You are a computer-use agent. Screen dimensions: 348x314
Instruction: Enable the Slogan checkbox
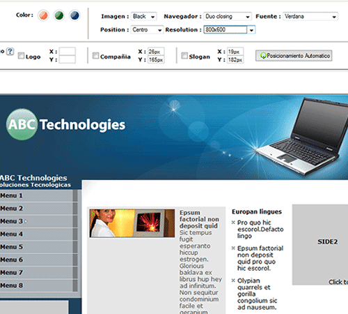(x=184, y=56)
